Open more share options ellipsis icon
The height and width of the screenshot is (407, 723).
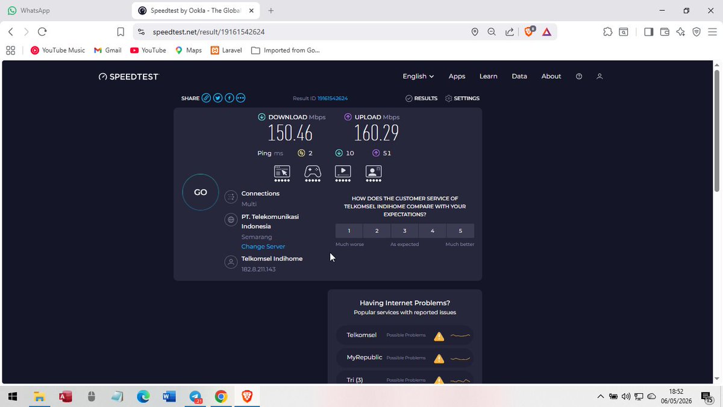click(x=241, y=98)
